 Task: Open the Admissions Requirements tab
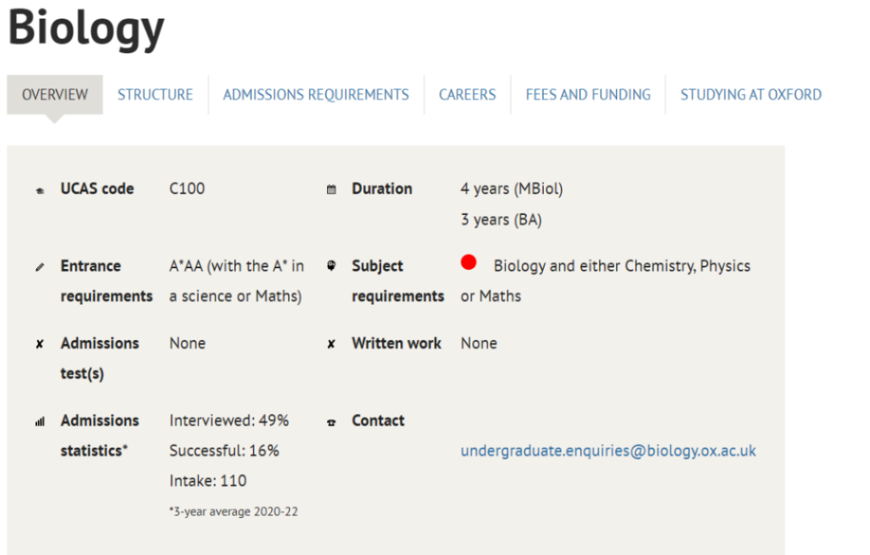click(316, 94)
